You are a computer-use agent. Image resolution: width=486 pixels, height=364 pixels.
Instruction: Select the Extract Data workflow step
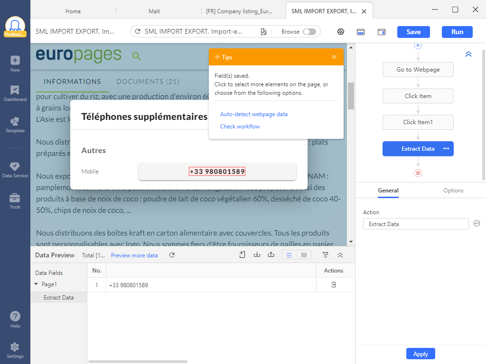[x=418, y=148]
